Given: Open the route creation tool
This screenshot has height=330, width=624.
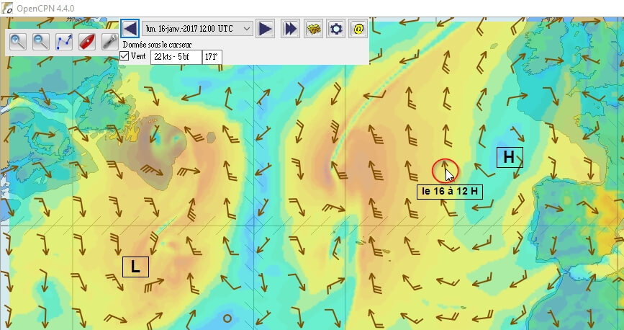Looking at the screenshot, I should [64, 42].
